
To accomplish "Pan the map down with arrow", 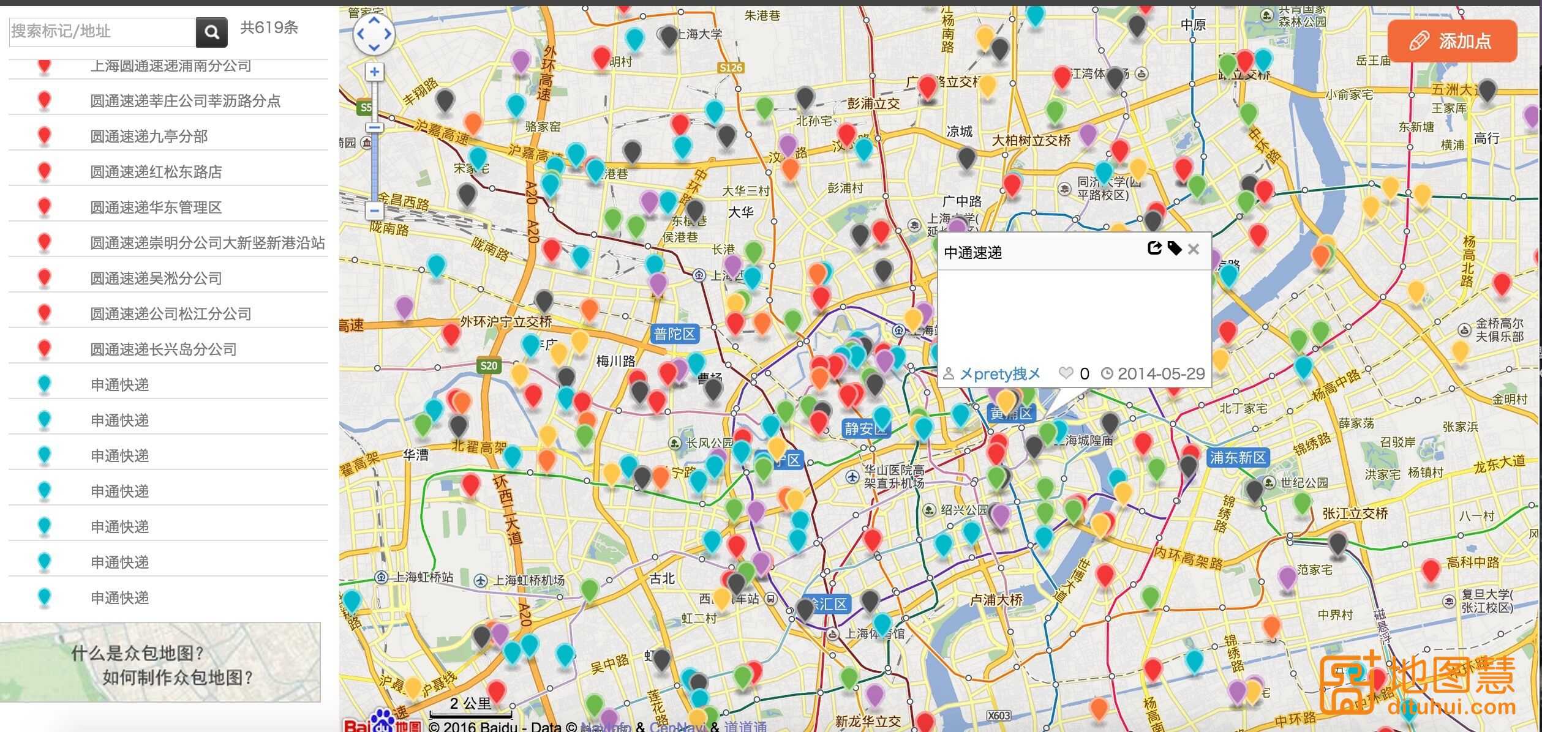I will [374, 47].
